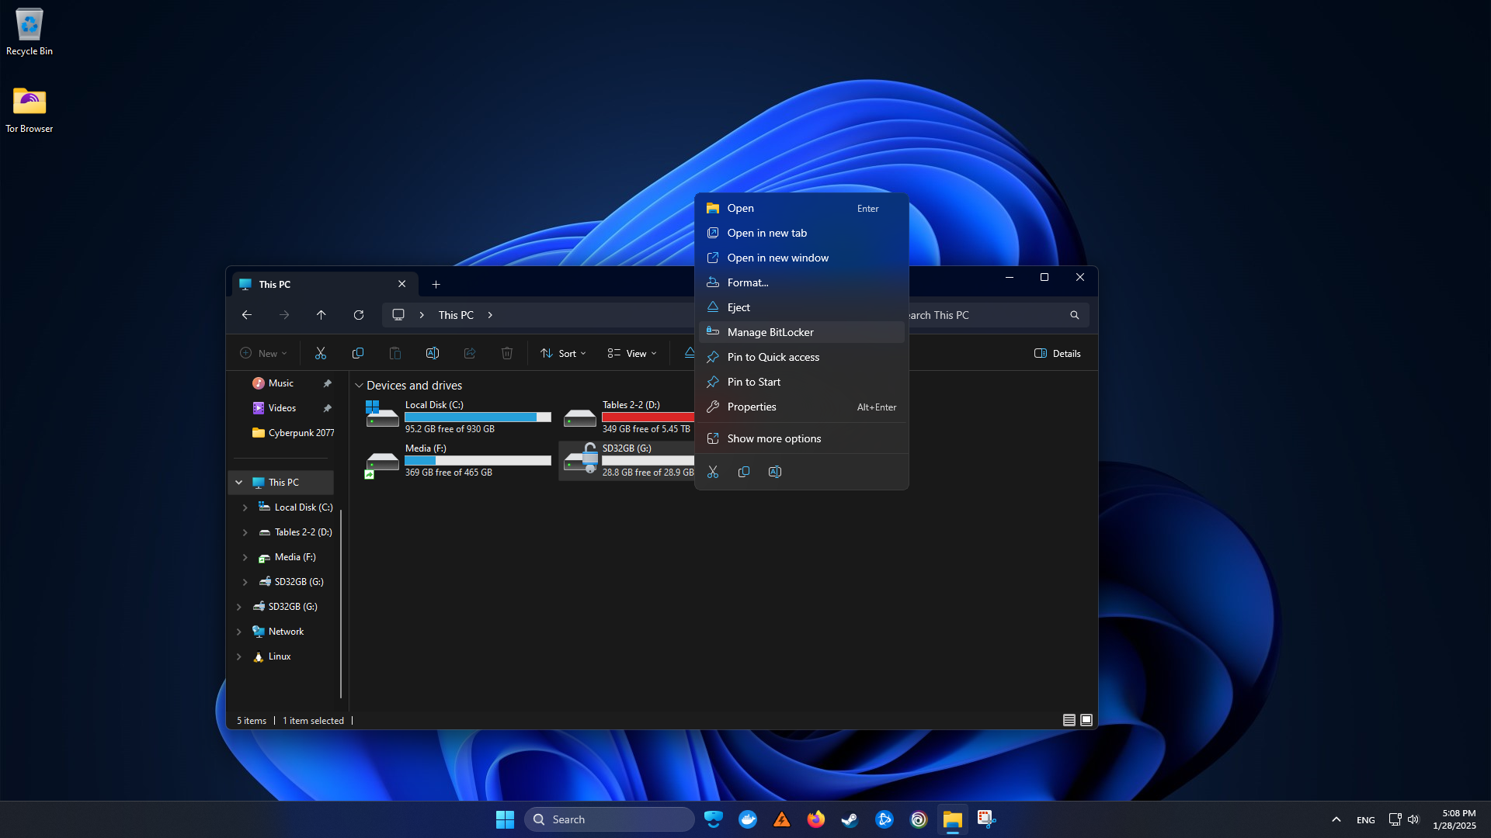
Task: Open Recycle Bin desktop icon
Action: coord(30,32)
